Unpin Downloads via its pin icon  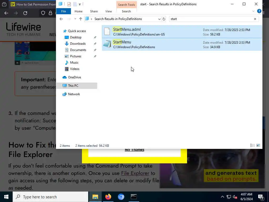[95, 44]
